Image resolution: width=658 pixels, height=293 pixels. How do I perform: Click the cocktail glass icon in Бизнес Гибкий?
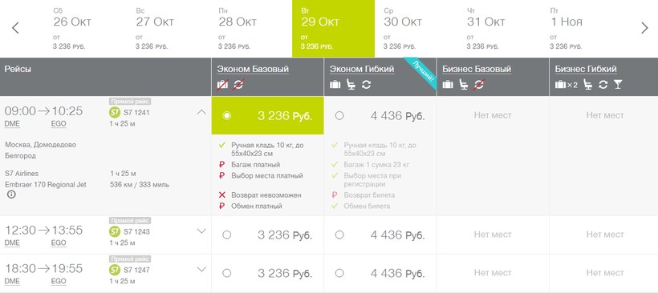618,85
